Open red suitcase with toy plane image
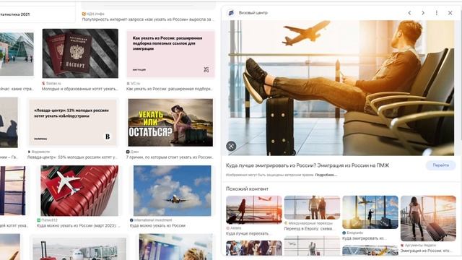This screenshot has width=462, height=260. tap(79, 191)
